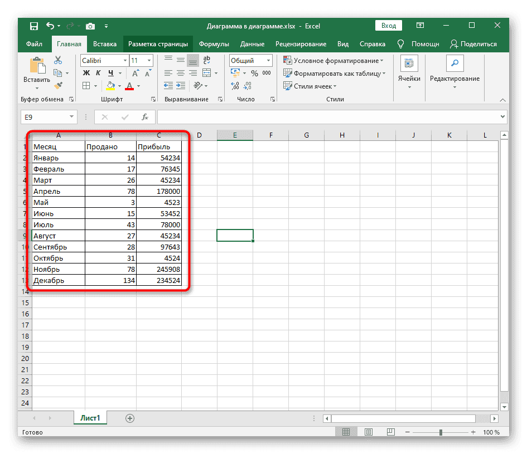Click the Save icon in title bar

33,26
